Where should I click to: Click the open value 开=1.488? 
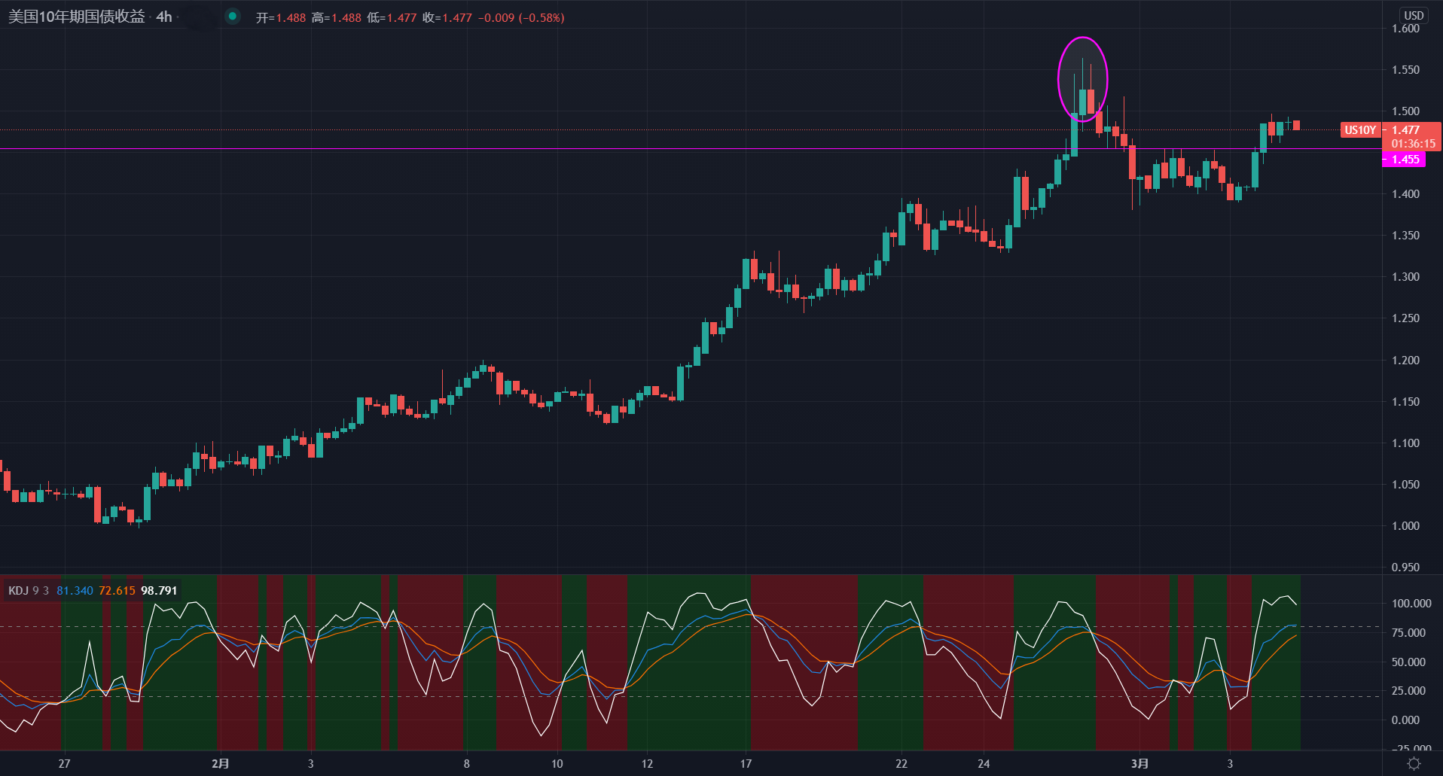(281, 17)
